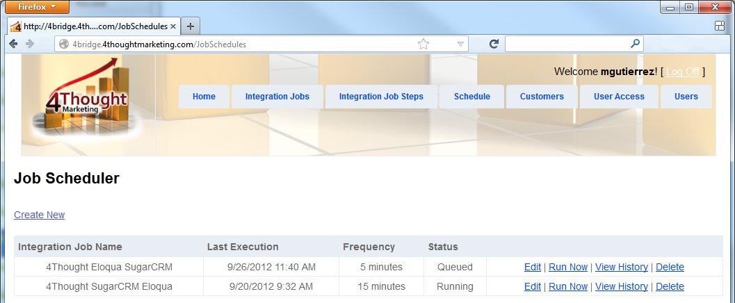
Task: Click the Running status cell
Action: (x=455, y=286)
